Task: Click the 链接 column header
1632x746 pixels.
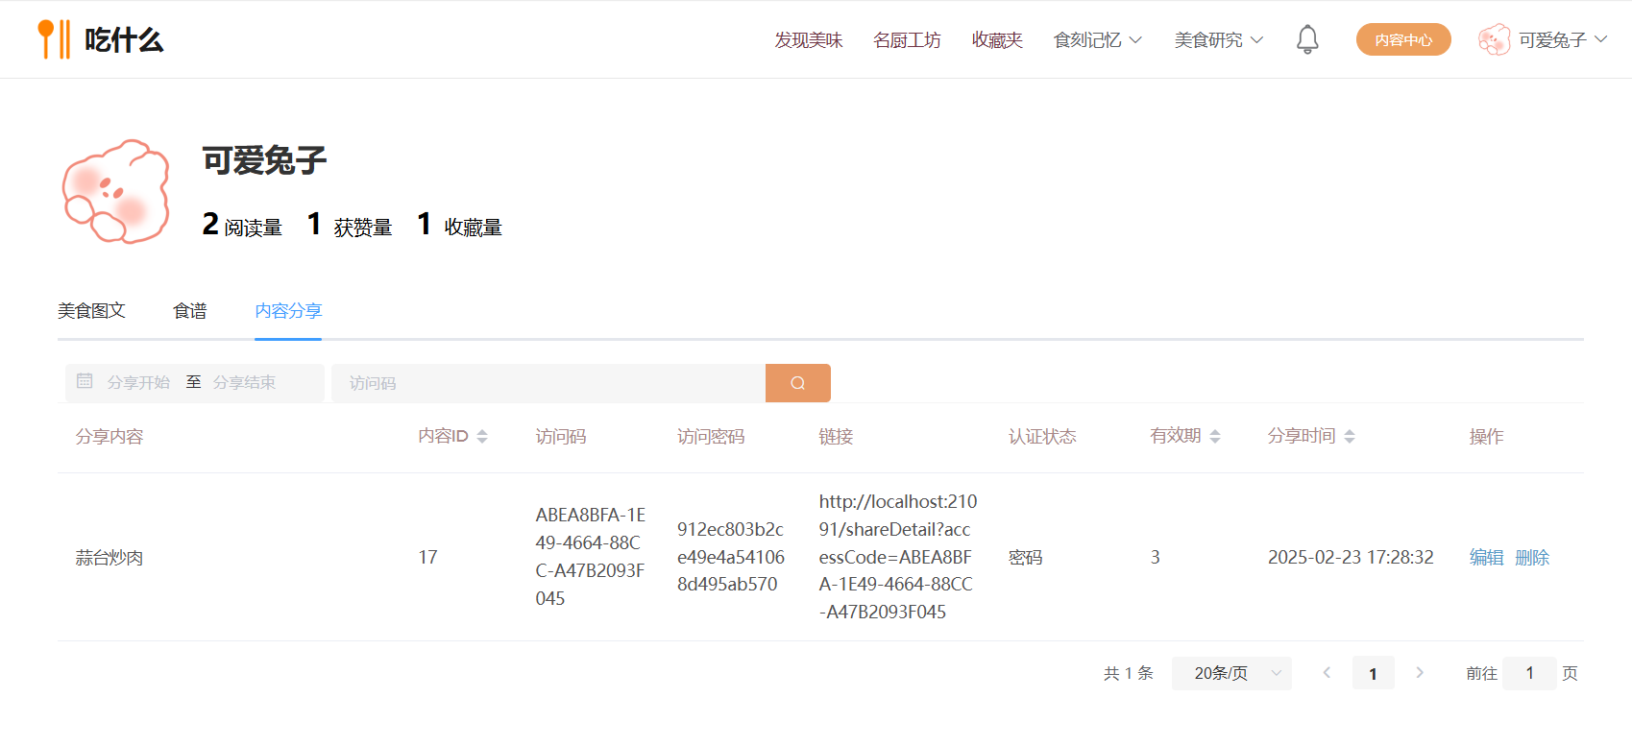Action: pos(836,436)
